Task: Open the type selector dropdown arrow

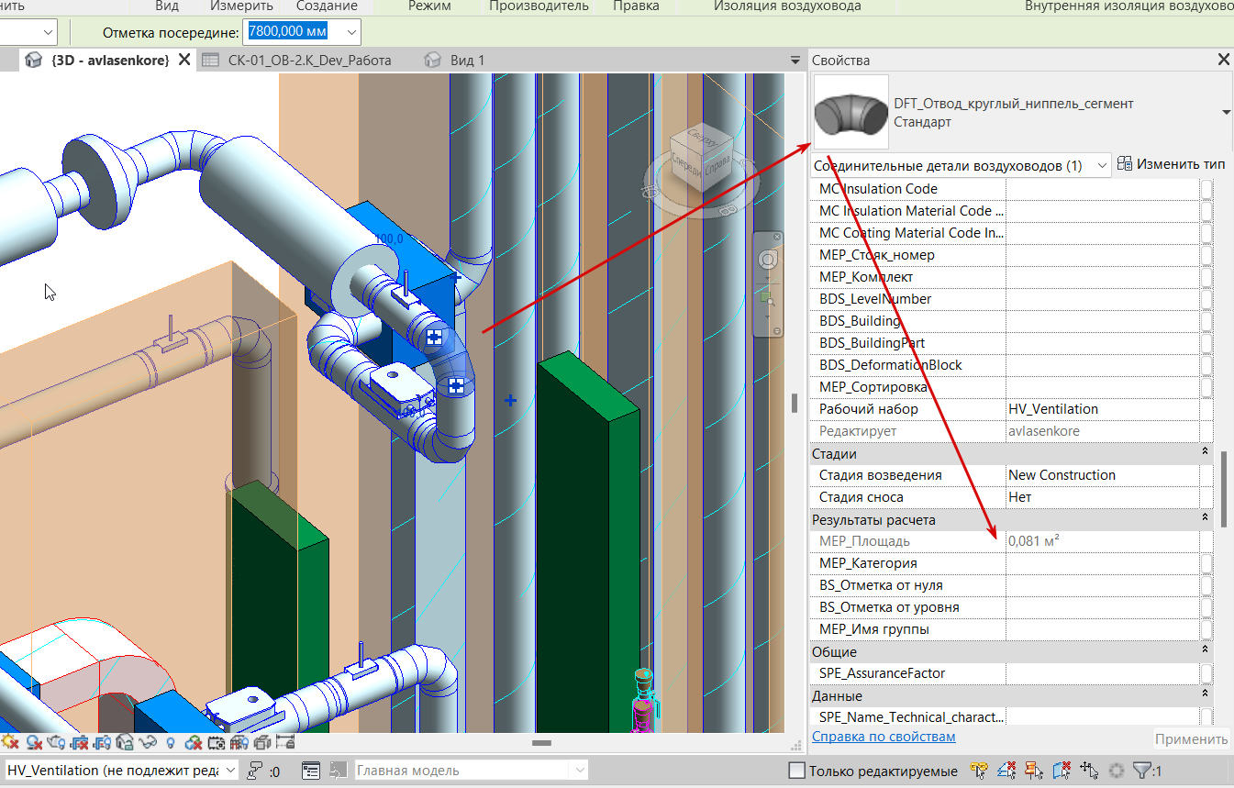Action: click(x=1226, y=112)
